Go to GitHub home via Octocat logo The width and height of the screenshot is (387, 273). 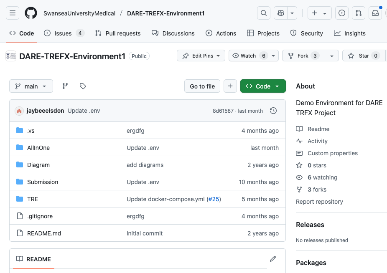[x=31, y=13]
